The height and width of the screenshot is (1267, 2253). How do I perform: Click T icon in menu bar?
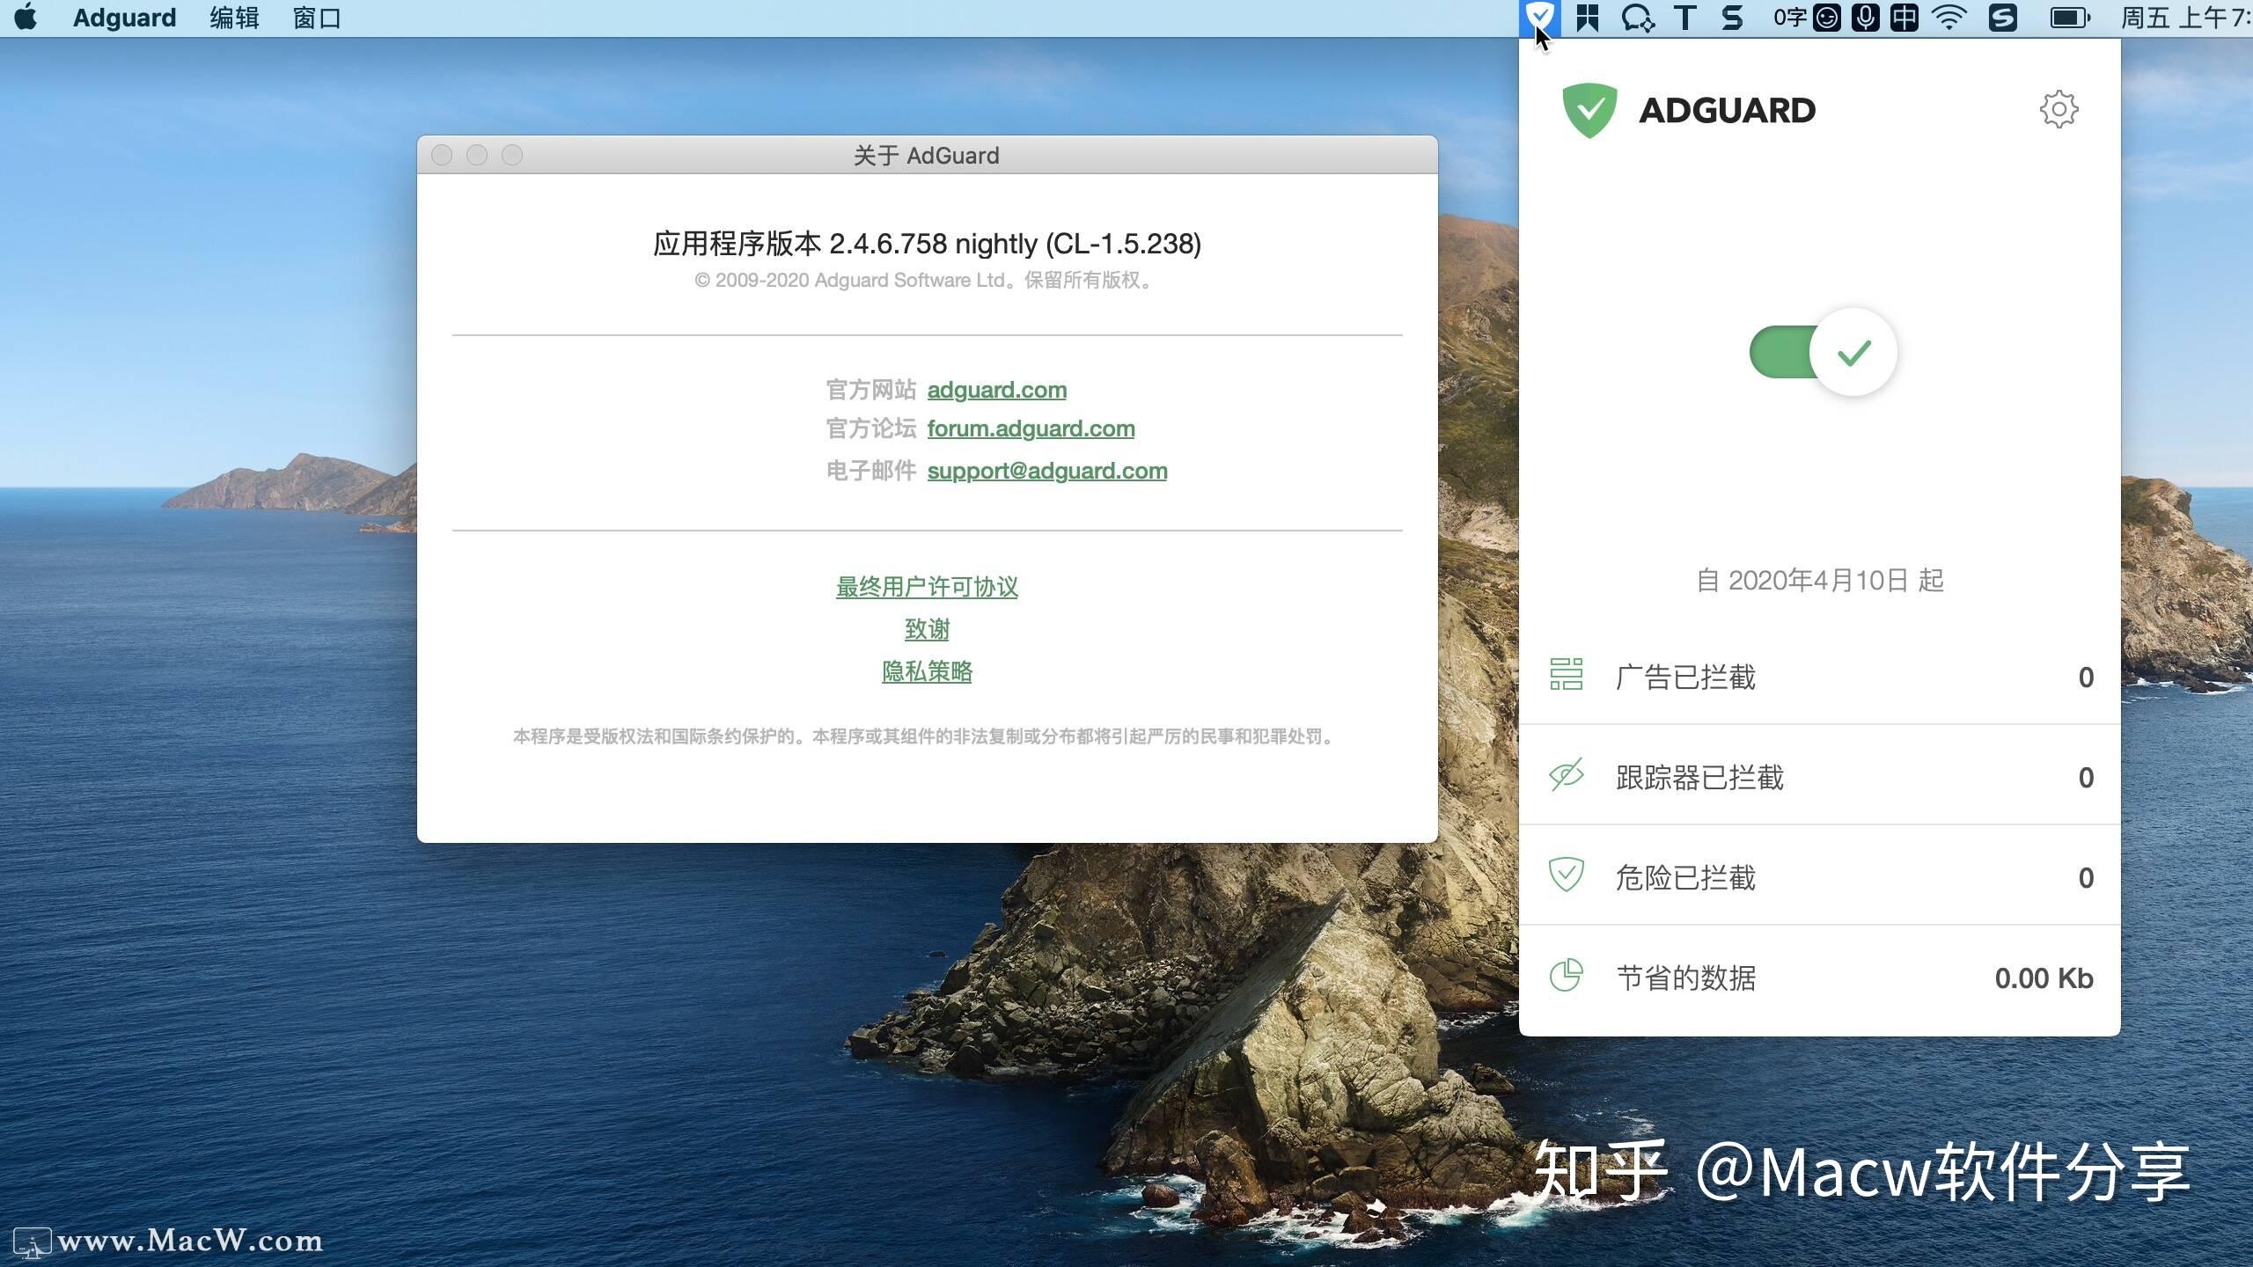(1684, 18)
